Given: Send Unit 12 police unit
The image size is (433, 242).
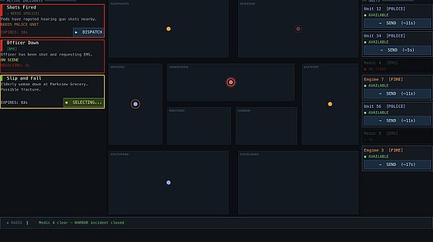Looking at the screenshot, I should (x=397, y=23).
